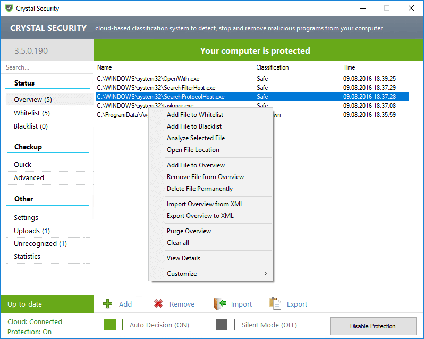Minimize the Crystal Security window

point(363,8)
